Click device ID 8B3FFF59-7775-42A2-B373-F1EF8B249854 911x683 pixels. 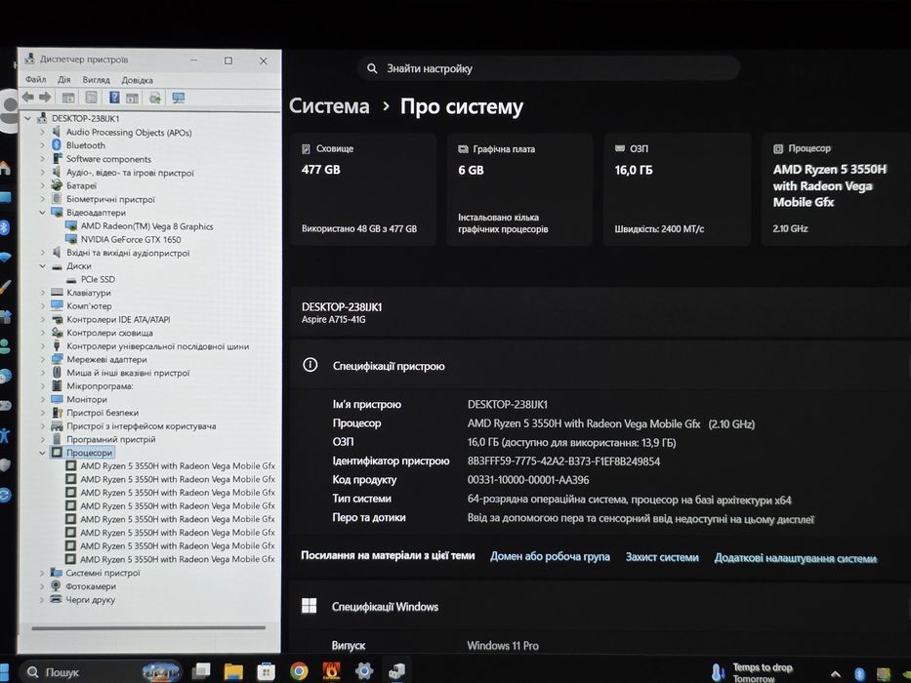[x=563, y=462]
